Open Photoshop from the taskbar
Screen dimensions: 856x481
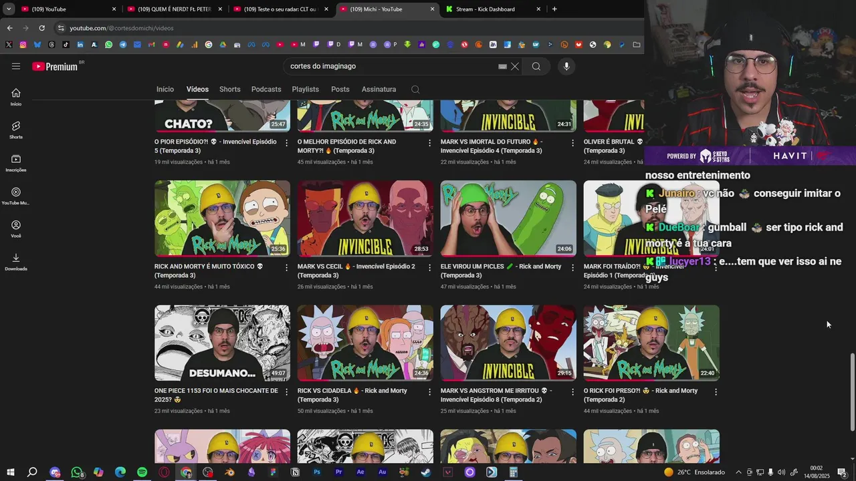point(317,472)
